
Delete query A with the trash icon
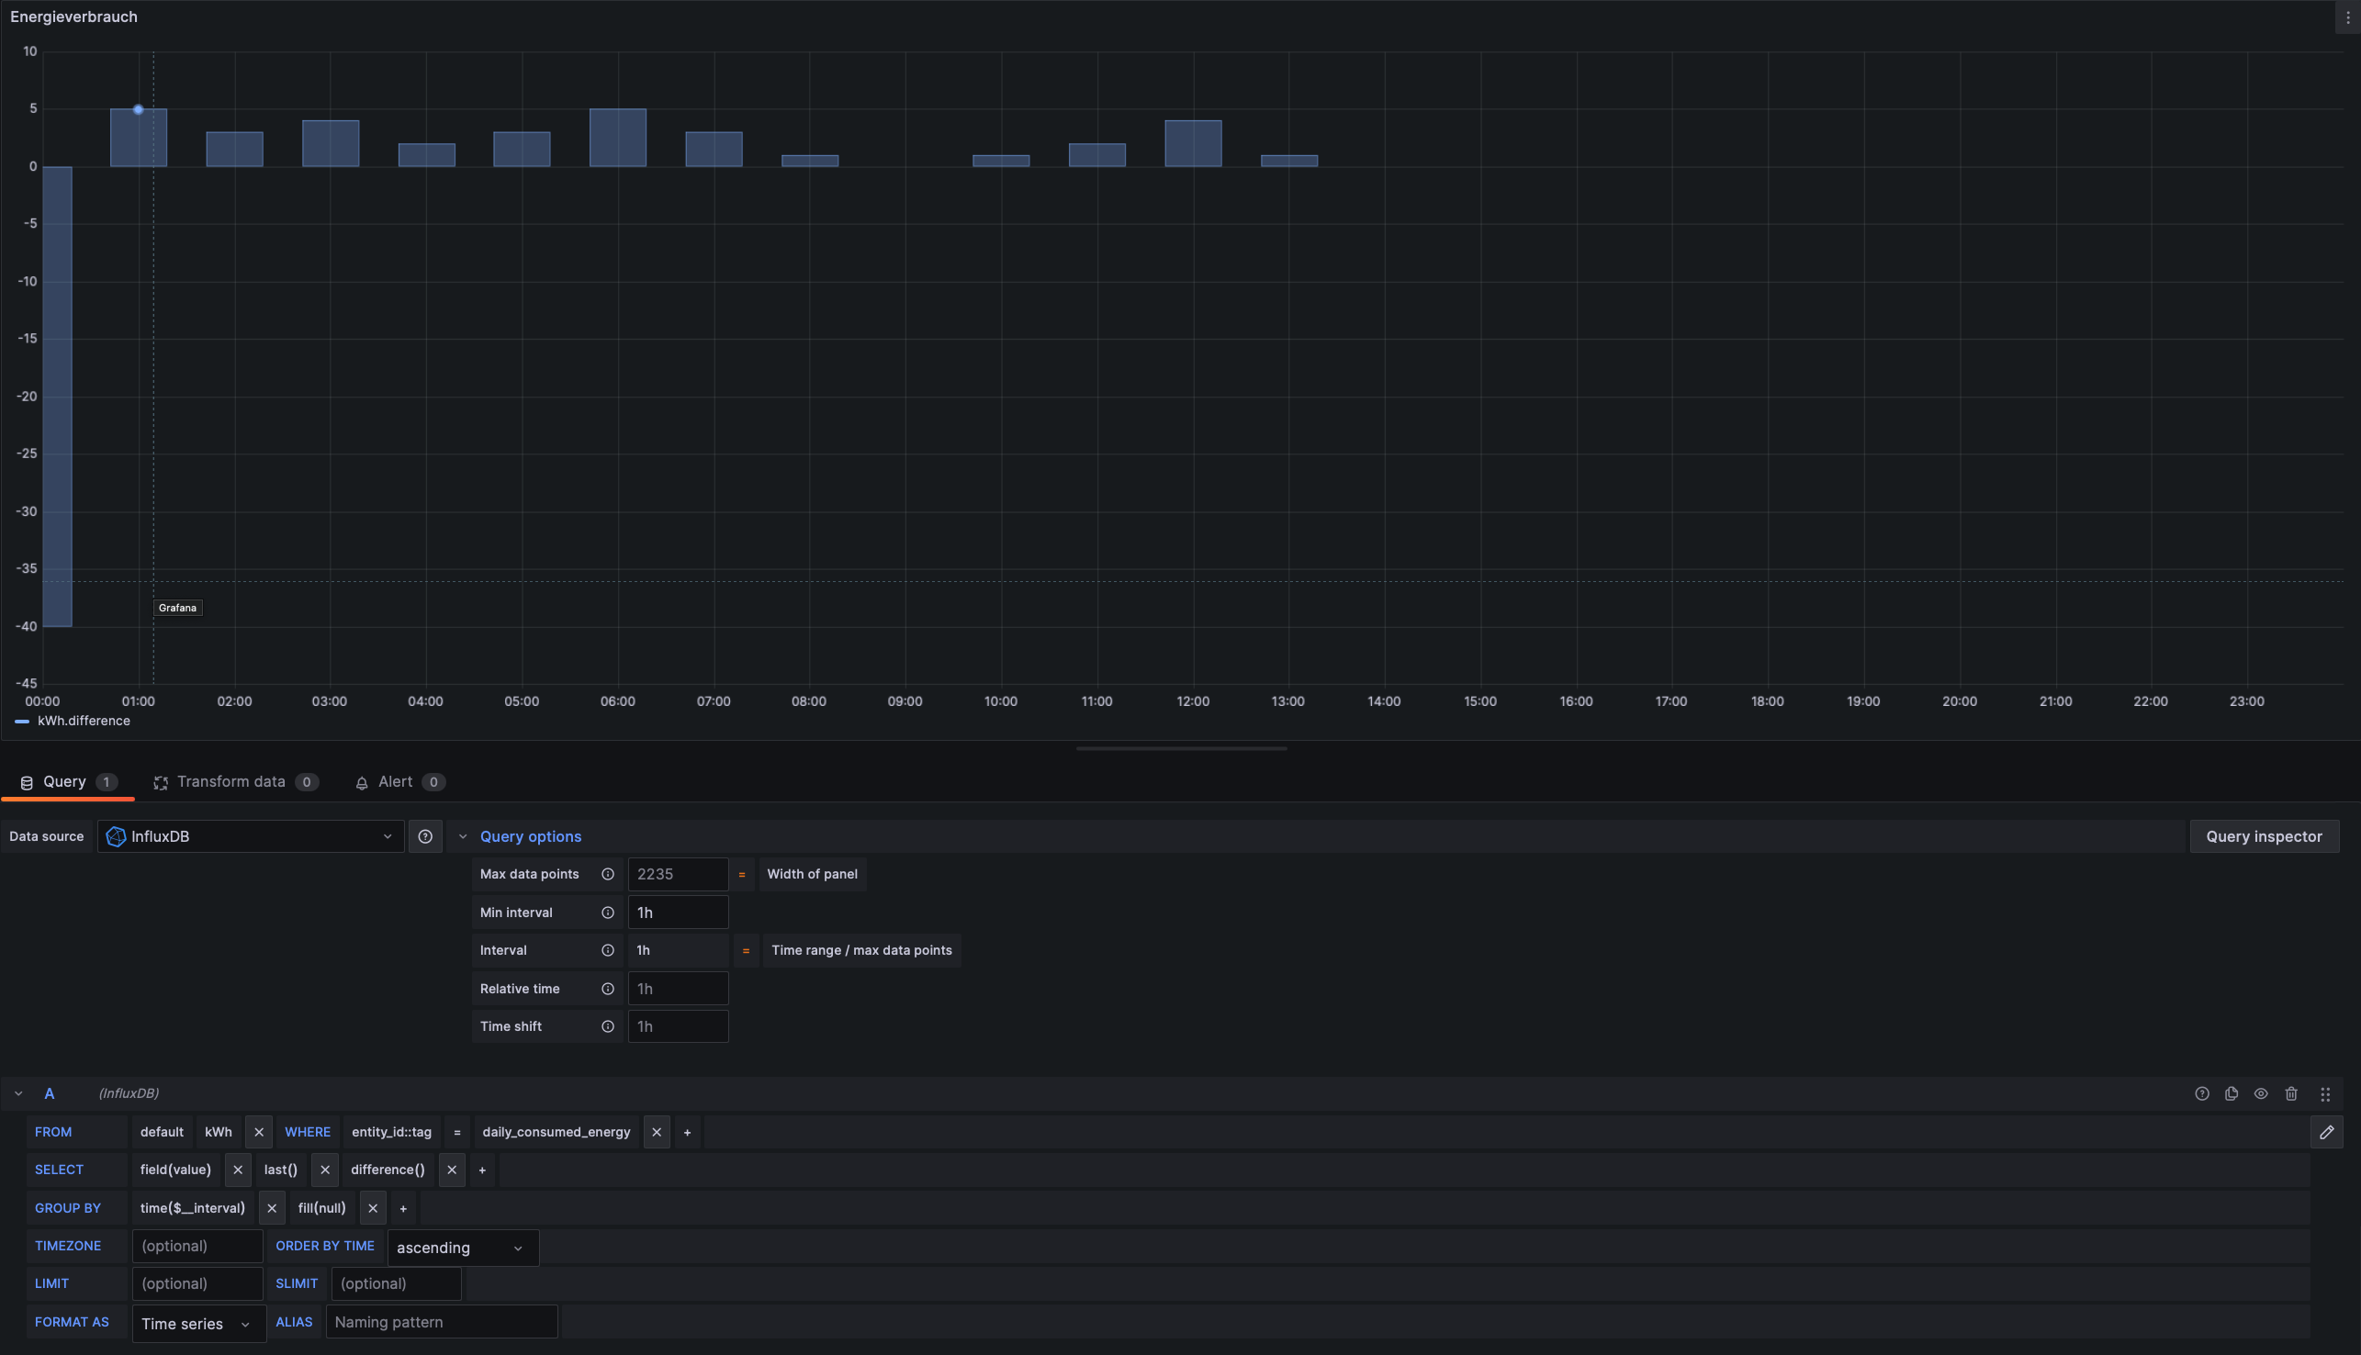[x=2290, y=1093]
